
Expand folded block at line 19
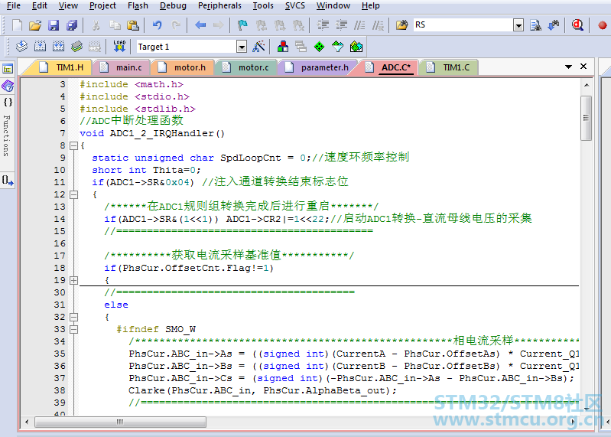point(73,280)
